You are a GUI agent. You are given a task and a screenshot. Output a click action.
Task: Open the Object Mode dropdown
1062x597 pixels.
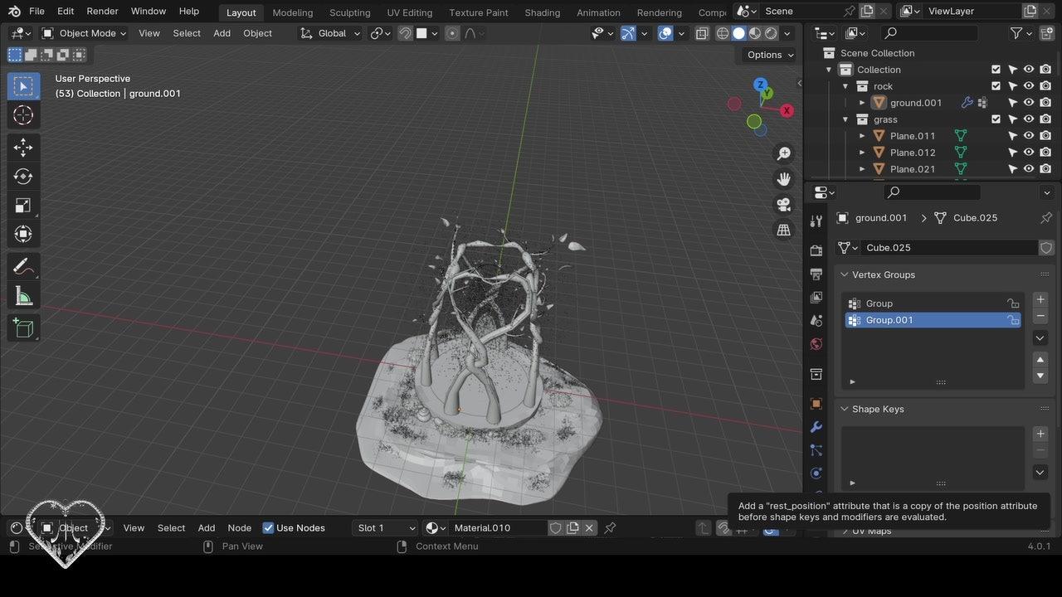pyautogui.click(x=84, y=33)
